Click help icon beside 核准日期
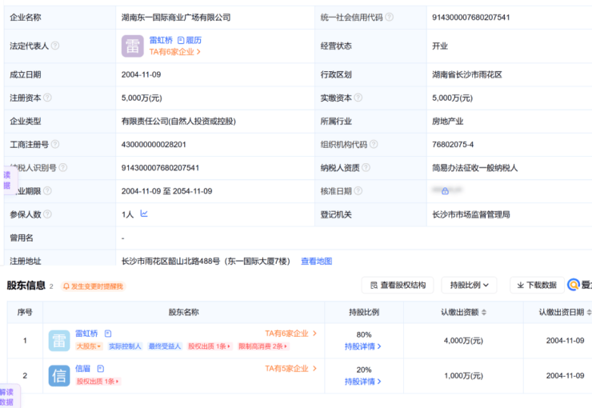The width and height of the screenshot is (592, 408). pos(358,191)
